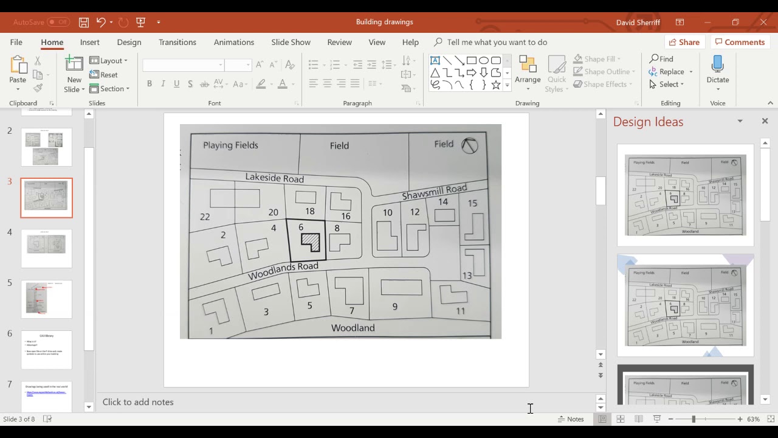Fit slide to current window
This screenshot has width=778, height=438.
(771, 419)
